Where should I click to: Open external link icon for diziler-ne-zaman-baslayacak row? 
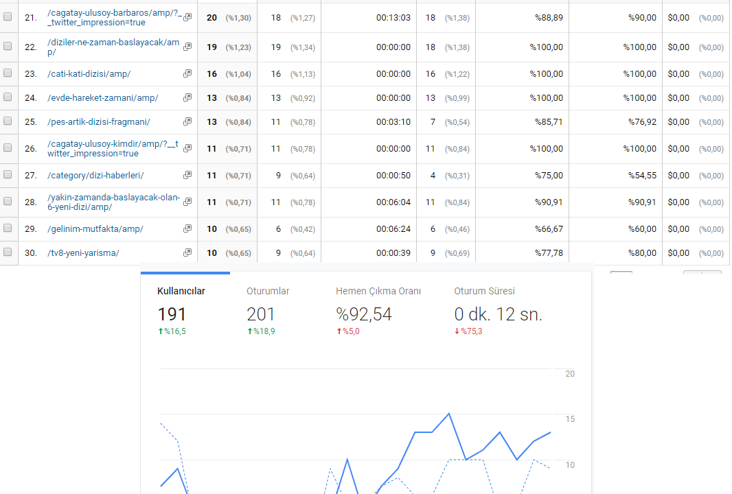(187, 47)
